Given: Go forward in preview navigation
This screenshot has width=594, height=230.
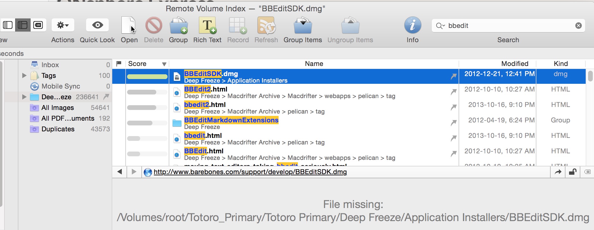Looking at the screenshot, I should point(134,172).
